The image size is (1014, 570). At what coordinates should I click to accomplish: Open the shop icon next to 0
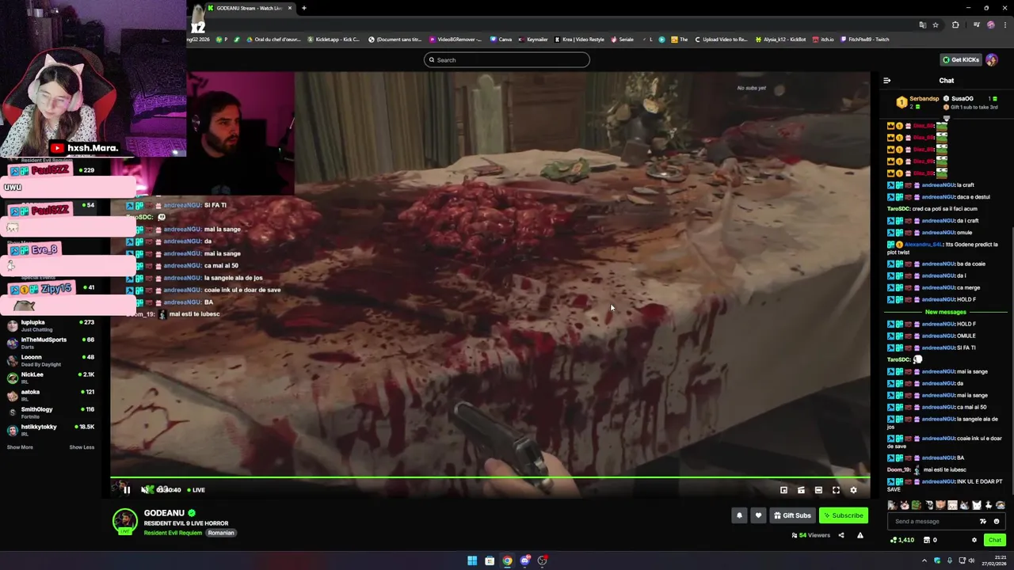(x=926, y=540)
